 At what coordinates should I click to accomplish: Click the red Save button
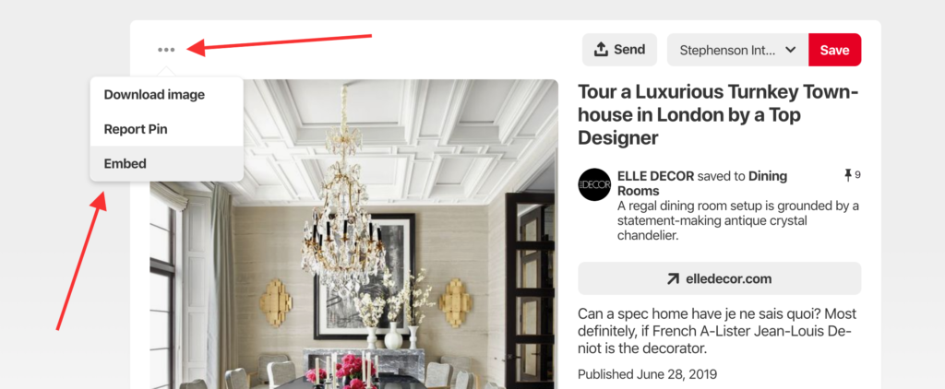click(x=834, y=50)
